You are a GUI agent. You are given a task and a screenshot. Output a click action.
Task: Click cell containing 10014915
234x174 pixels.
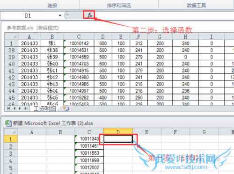79,71
